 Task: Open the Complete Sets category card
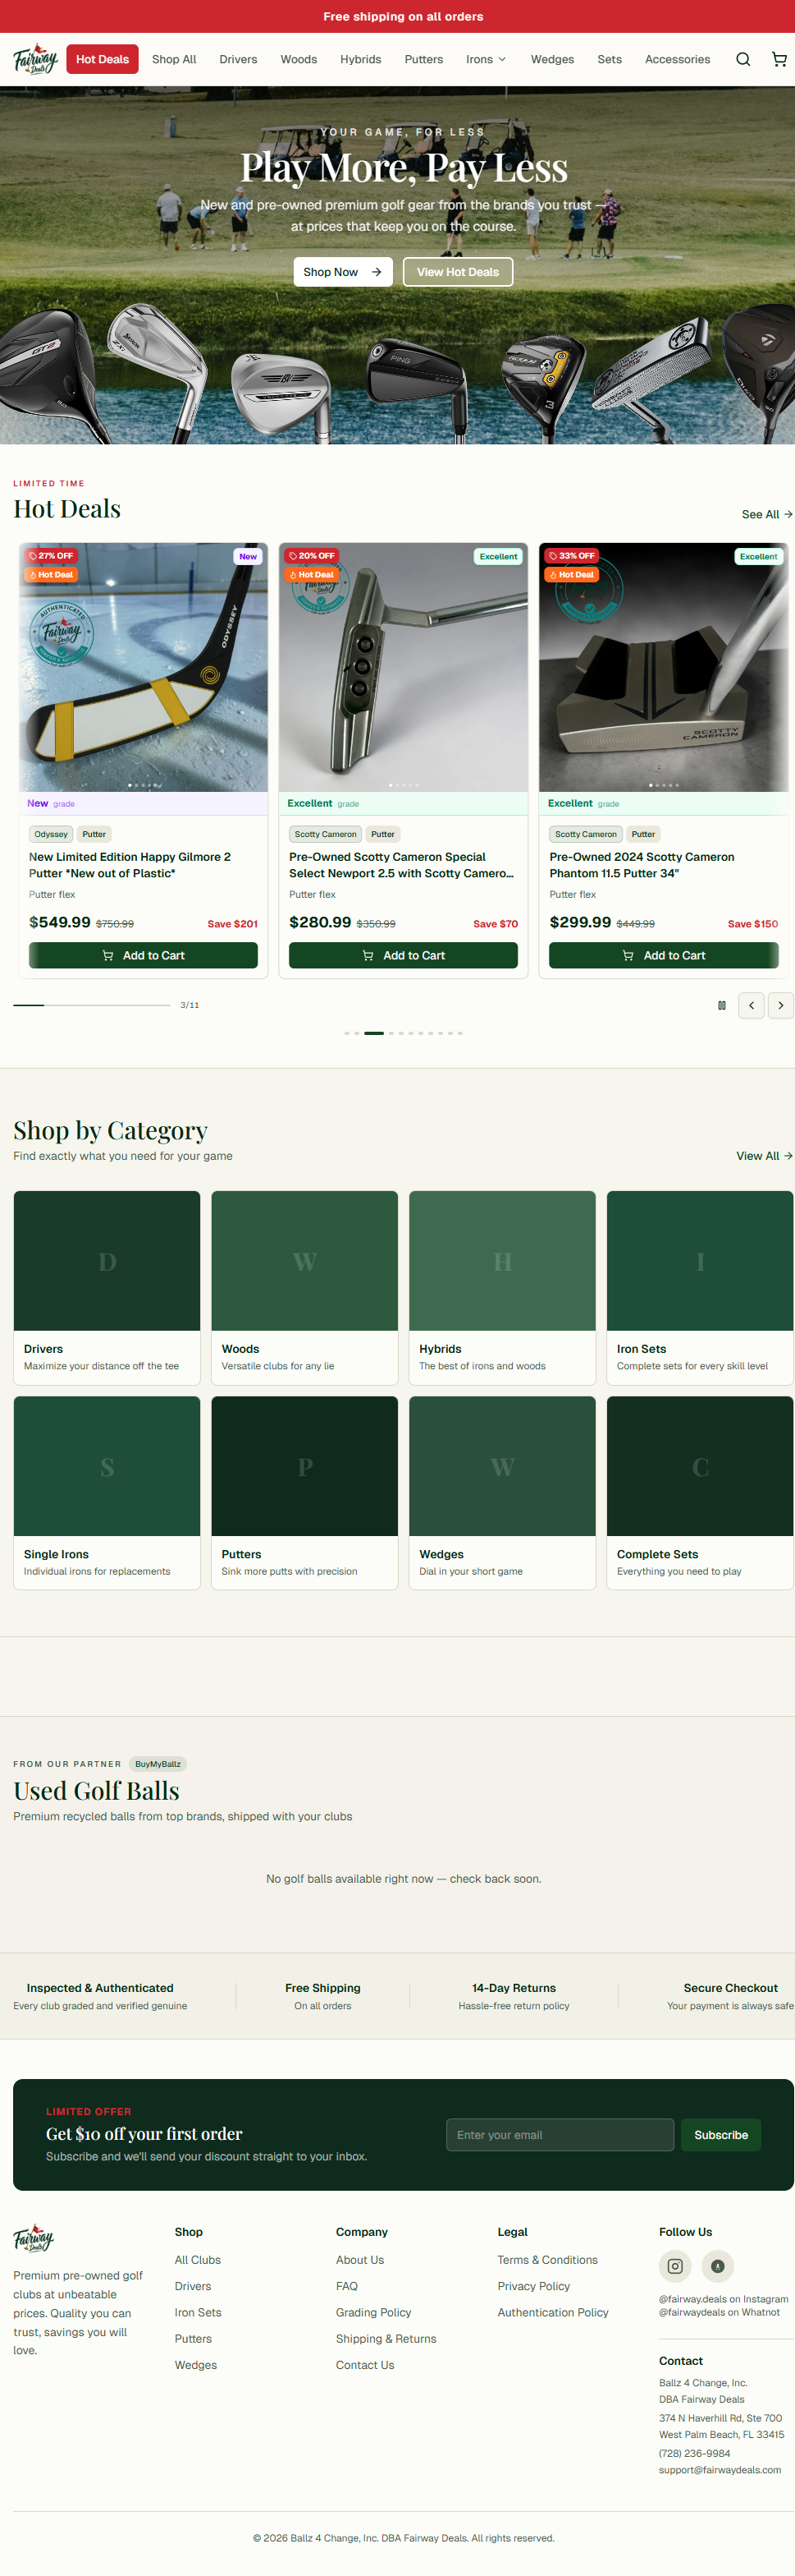[x=700, y=1492]
